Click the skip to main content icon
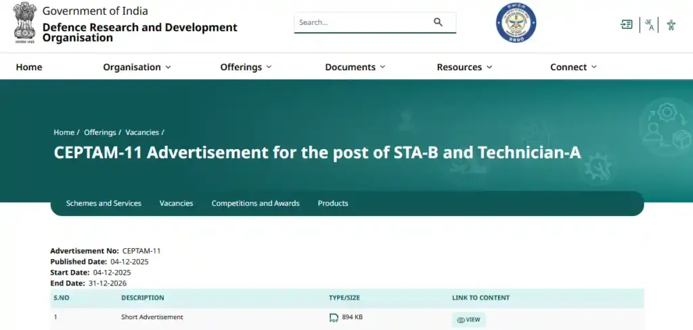 point(627,25)
